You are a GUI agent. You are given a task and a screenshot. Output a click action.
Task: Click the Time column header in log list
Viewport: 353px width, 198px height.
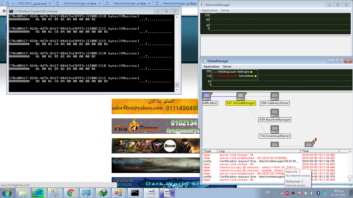(x=320, y=151)
